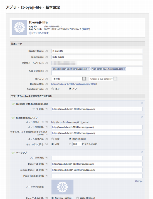
Task: Click アイコンを変更 link
Action: coord(41,33)
